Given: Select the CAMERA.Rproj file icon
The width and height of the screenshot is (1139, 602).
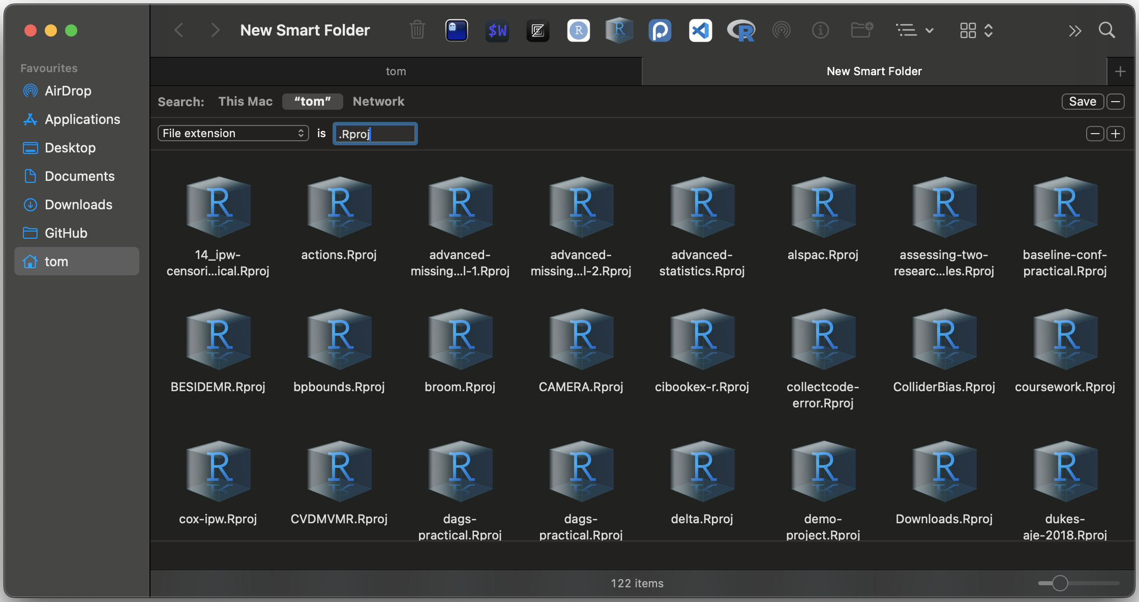Looking at the screenshot, I should tap(581, 339).
